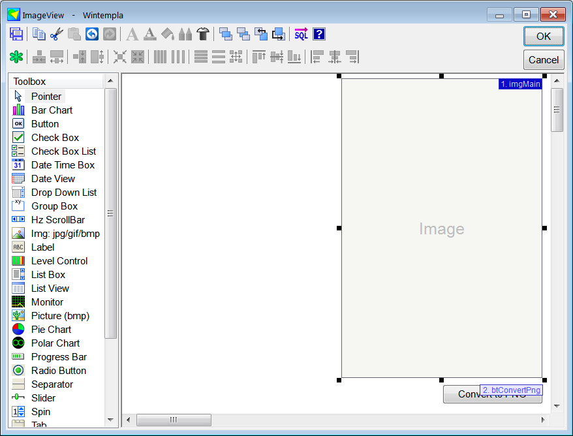Image resolution: width=573 pixels, height=436 pixels.
Task: Click the Toolbox scroll down arrow
Action: click(110, 420)
